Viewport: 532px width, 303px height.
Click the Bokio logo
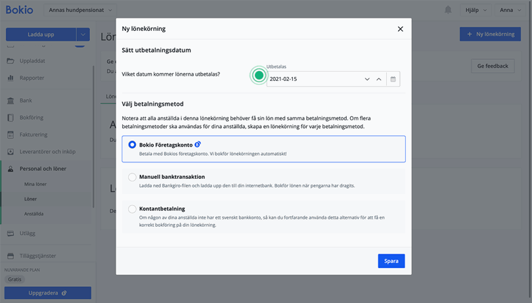(19, 10)
